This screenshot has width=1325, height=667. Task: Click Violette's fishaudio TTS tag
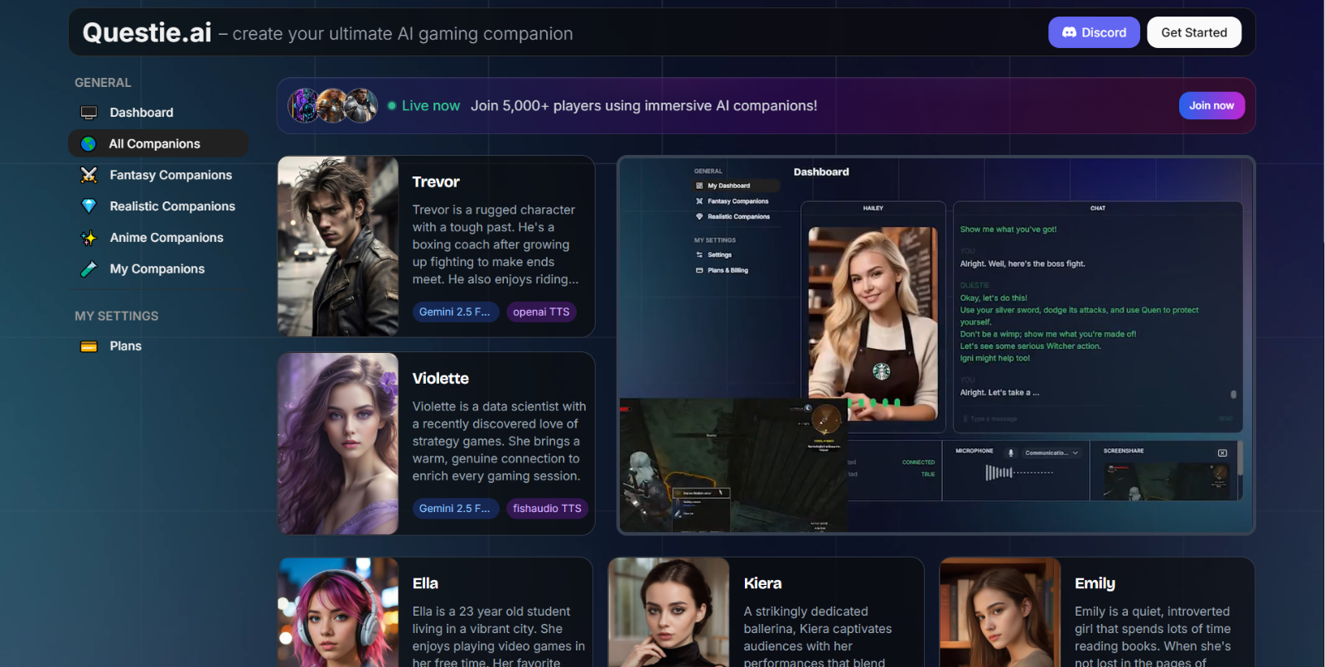pos(547,508)
